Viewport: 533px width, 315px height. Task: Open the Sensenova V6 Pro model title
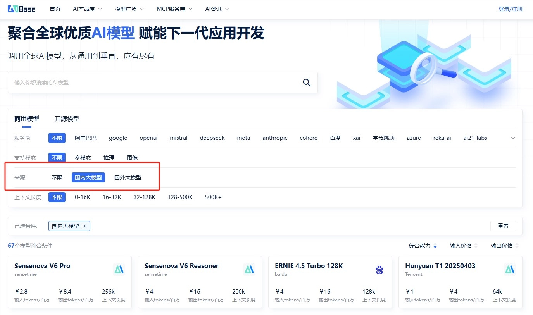click(42, 266)
